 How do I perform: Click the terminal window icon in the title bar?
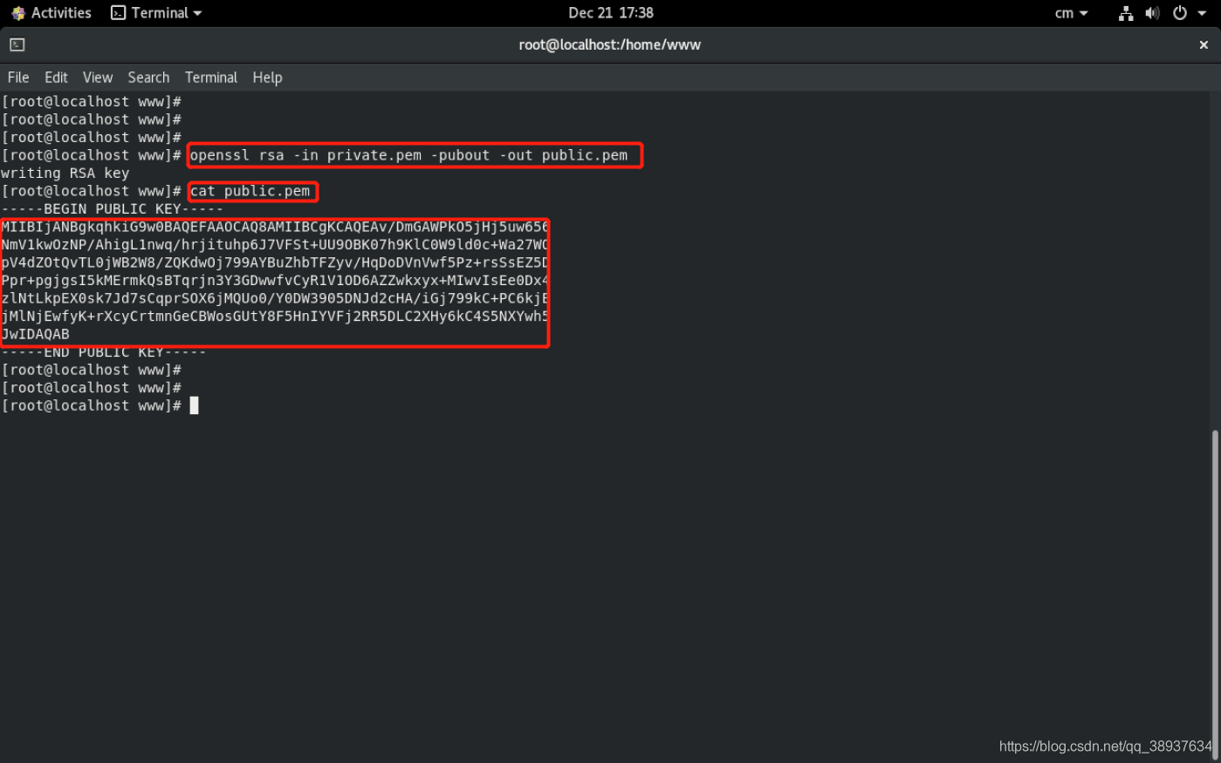point(17,44)
